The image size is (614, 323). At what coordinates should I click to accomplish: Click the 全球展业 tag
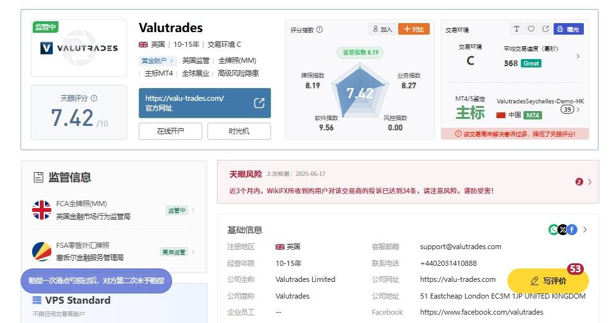(195, 73)
